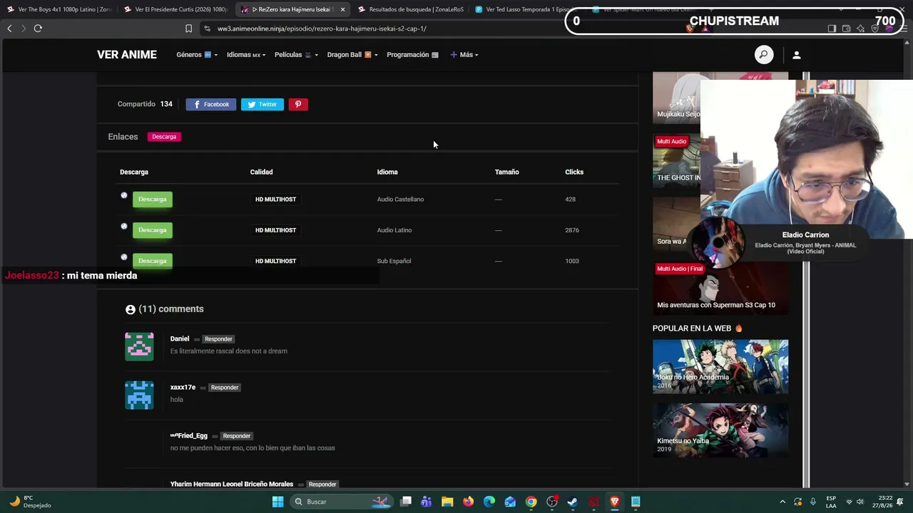Screen dimensions: 913x513
Task: Select the Audio Castellano download option radio
Action: [x=124, y=195]
